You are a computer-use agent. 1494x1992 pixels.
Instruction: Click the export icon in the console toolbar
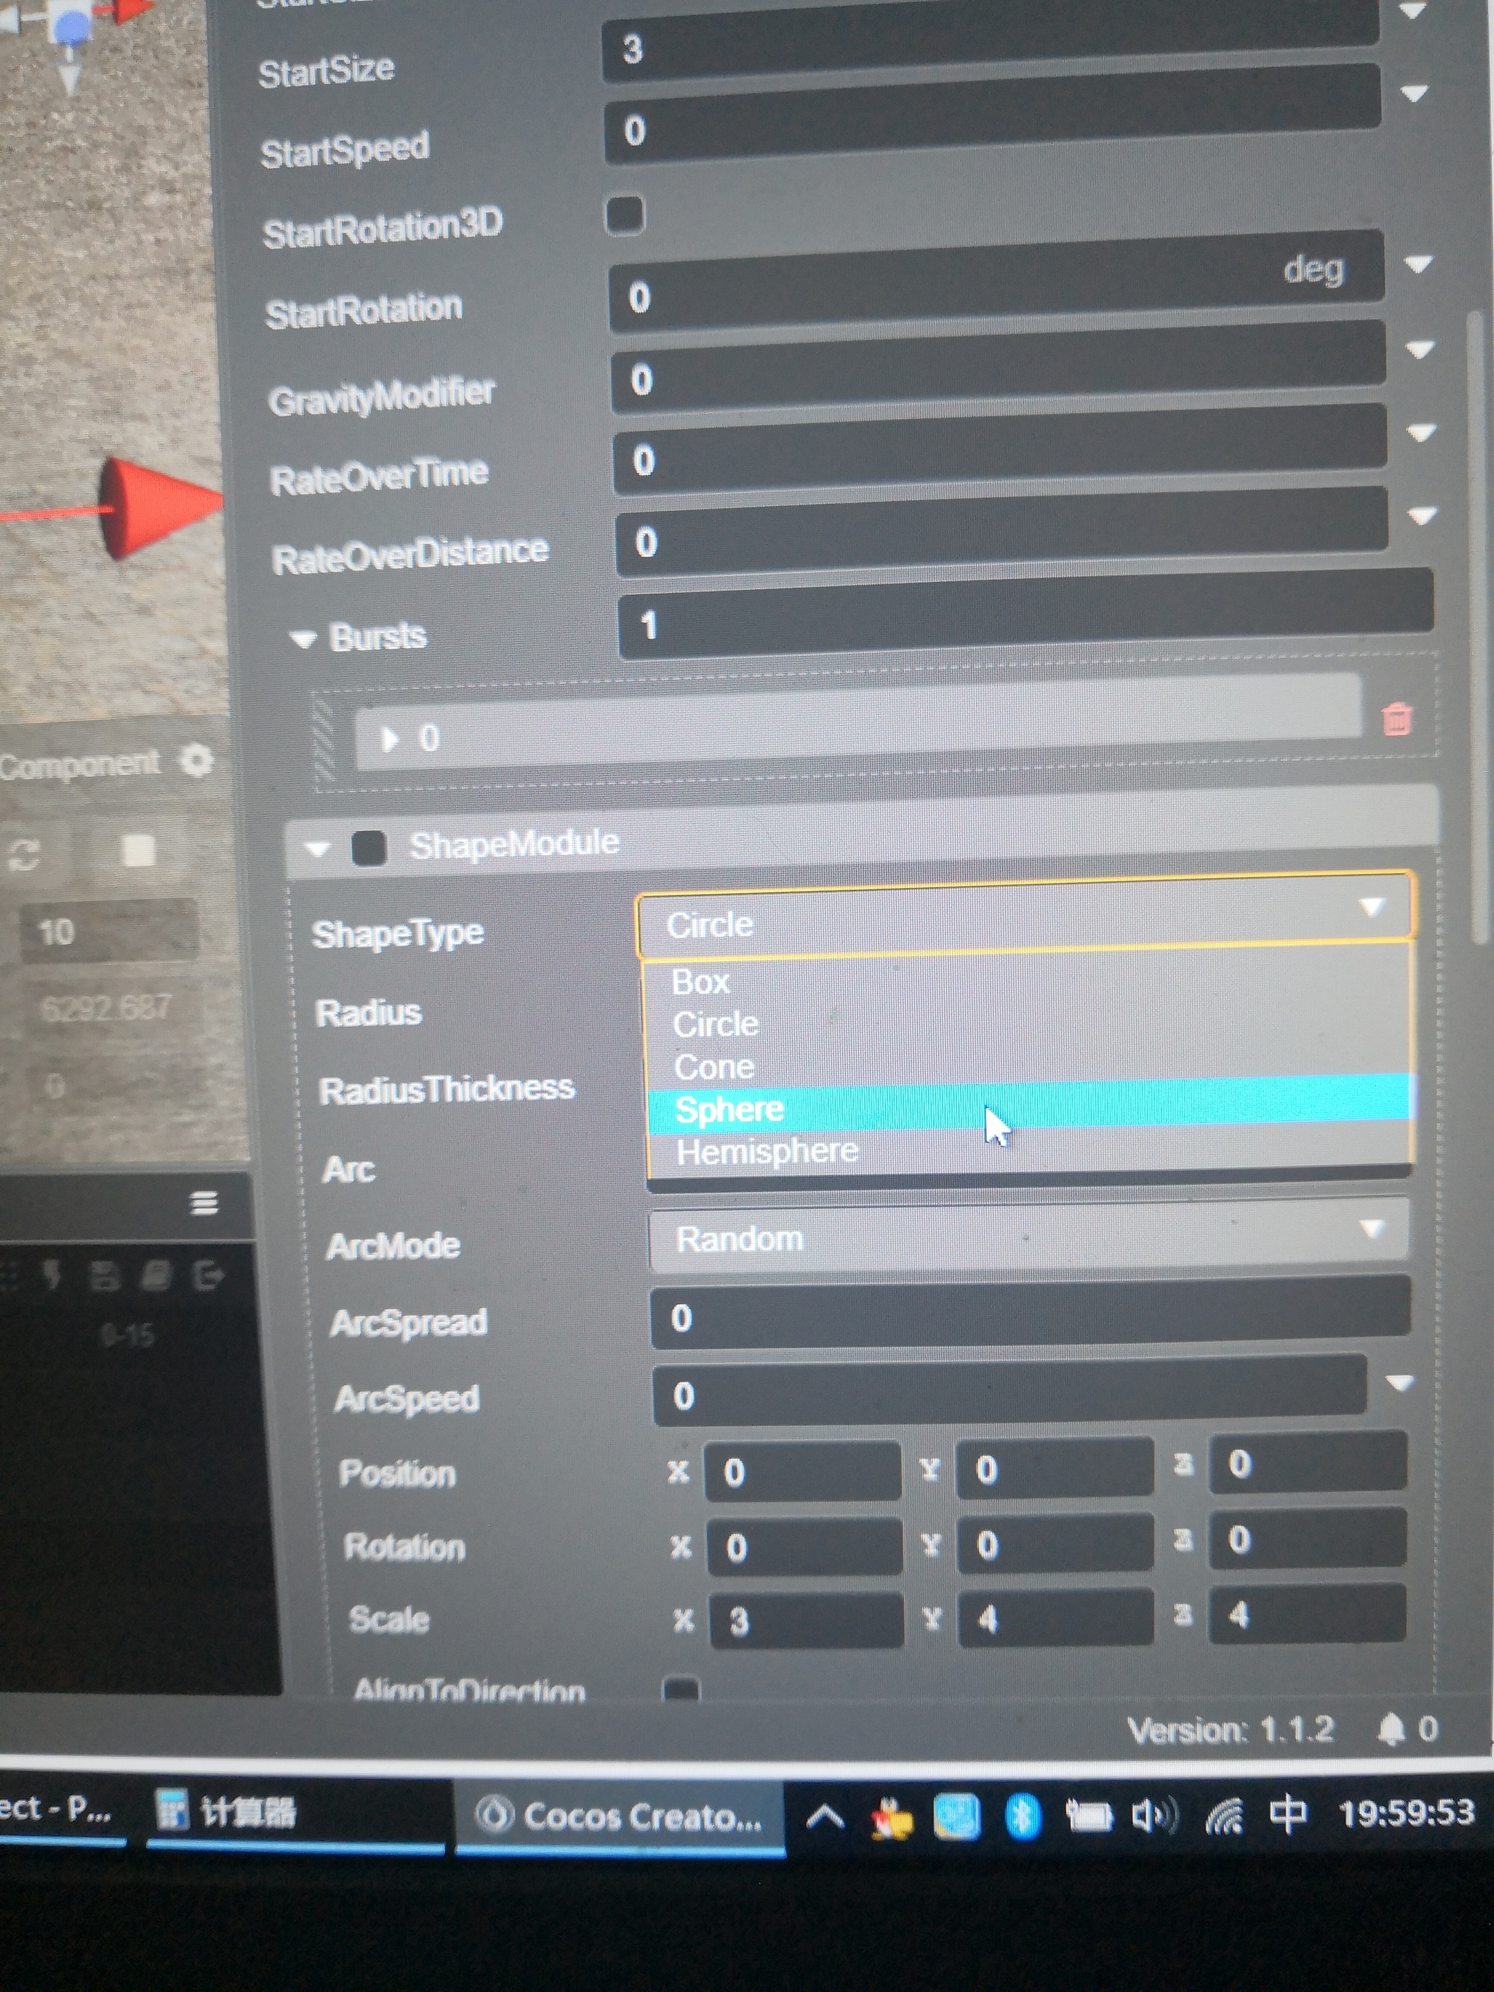(x=208, y=1274)
